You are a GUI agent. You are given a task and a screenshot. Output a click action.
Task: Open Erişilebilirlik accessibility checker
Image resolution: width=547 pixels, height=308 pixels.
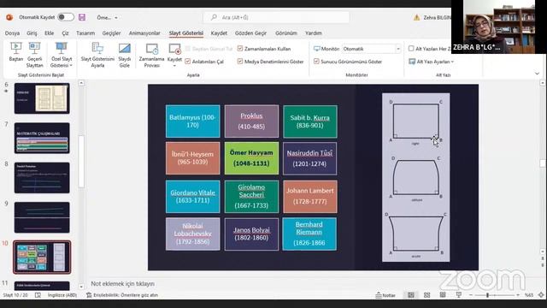[122, 295]
